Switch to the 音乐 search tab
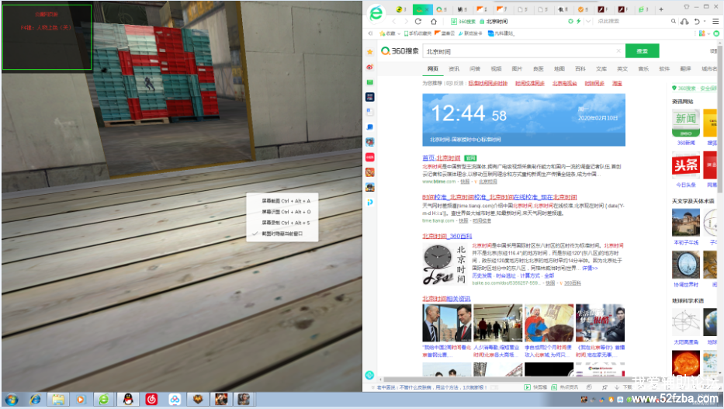The width and height of the screenshot is (724, 409). coord(643,69)
